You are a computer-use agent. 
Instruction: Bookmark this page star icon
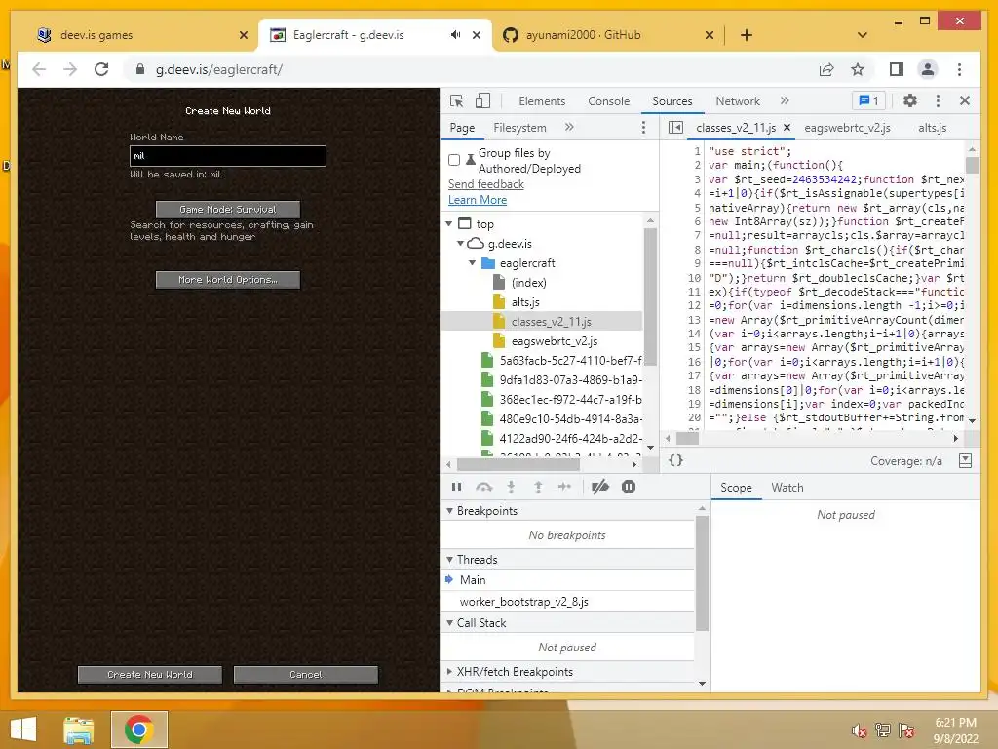tap(858, 69)
